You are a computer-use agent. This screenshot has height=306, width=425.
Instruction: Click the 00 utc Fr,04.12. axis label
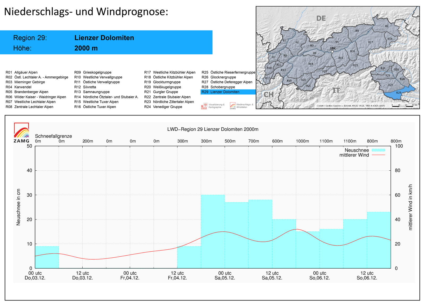click(130, 275)
